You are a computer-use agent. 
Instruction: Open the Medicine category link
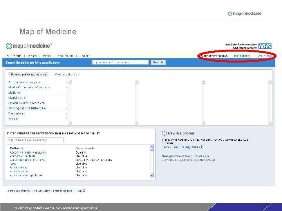tap(14, 93)
